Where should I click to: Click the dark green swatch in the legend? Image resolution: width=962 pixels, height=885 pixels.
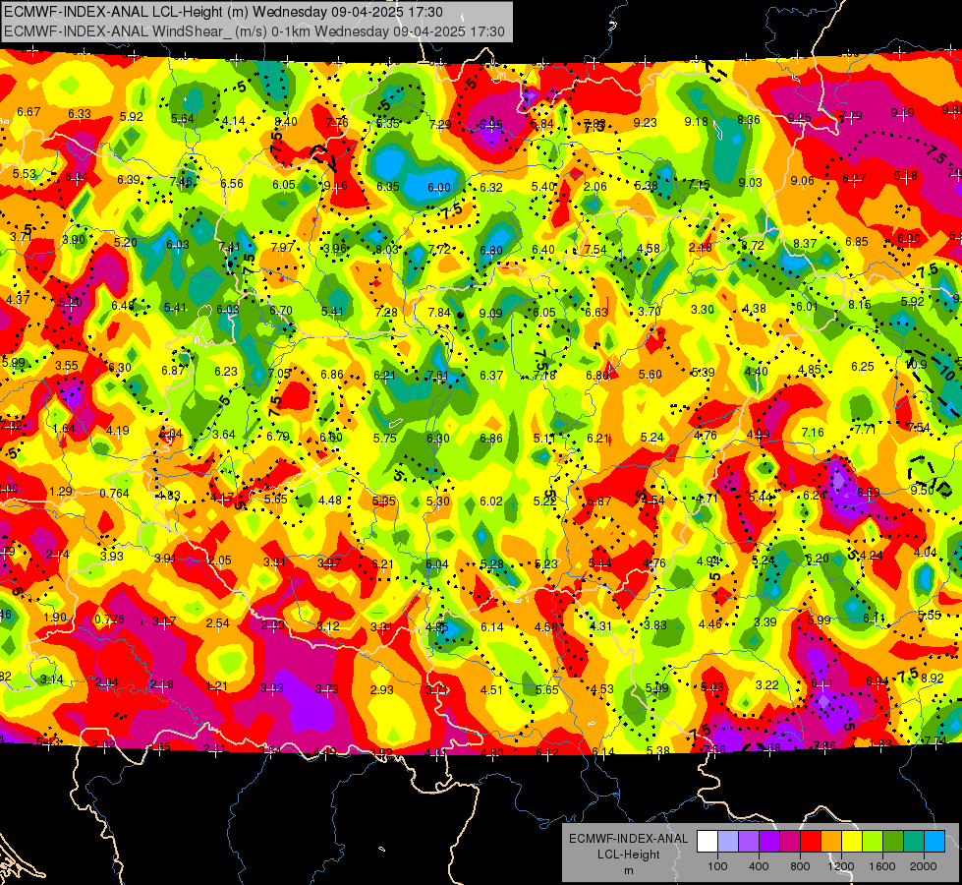(893, 842)
